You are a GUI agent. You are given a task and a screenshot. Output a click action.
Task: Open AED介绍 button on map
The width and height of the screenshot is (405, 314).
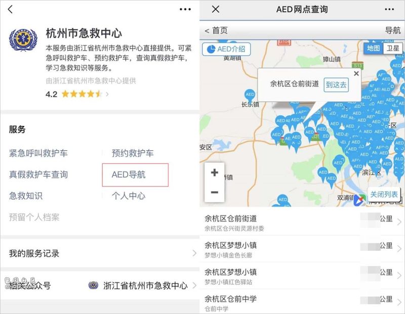[x=226, y=49]
